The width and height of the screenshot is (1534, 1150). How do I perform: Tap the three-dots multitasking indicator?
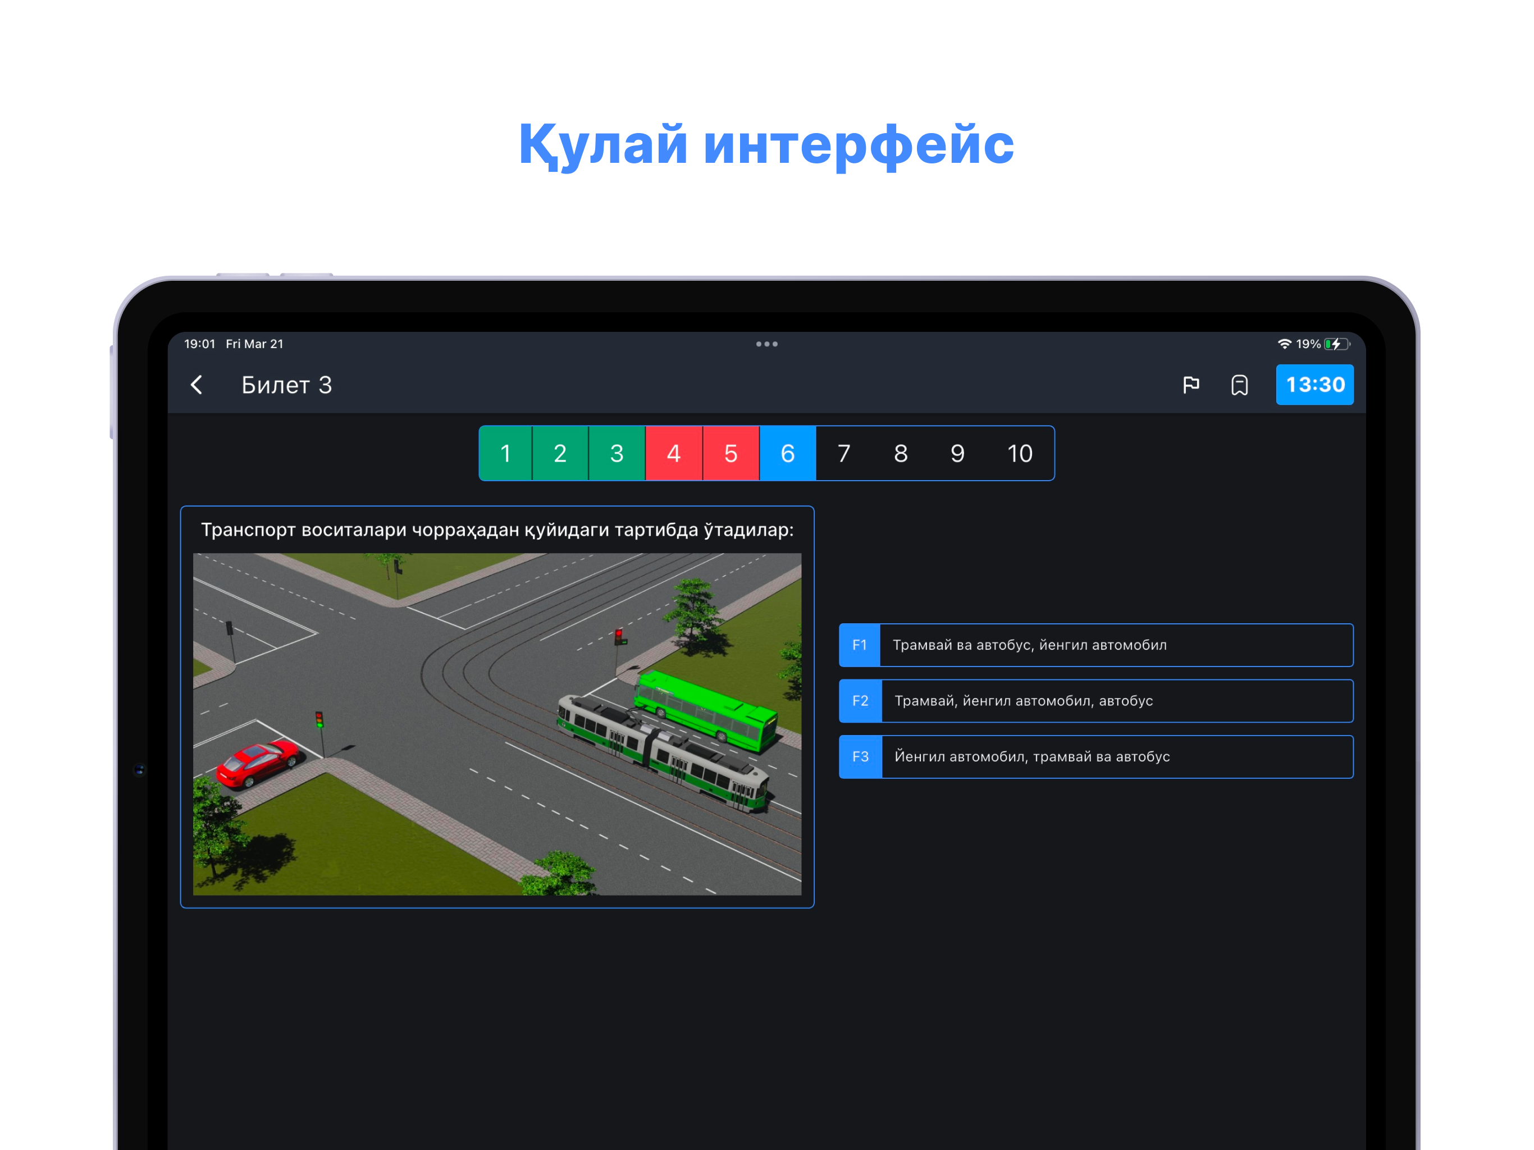766,344
